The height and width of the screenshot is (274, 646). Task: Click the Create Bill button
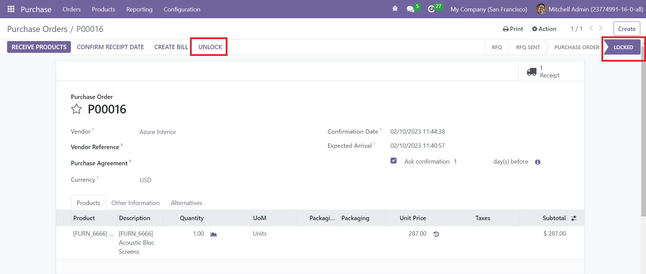coord(171,47)
